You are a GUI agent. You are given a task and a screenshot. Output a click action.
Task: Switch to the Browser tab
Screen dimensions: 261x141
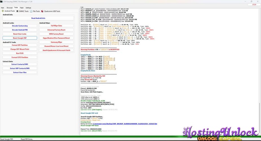pos(10,8)
